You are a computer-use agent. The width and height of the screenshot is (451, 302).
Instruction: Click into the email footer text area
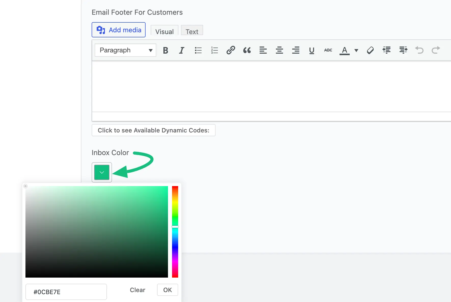pos(271,86)
